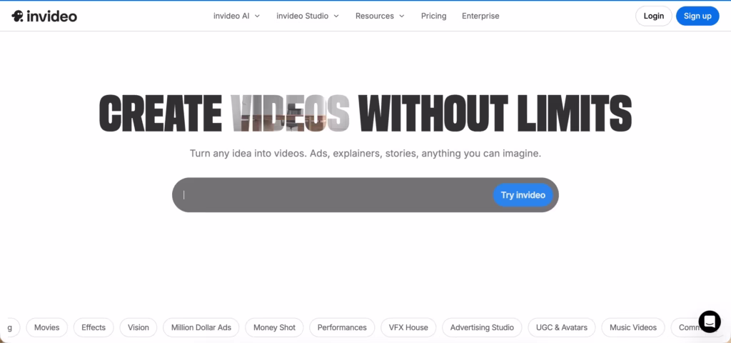Click the Login button
This screenshot has width=731, height=343.
coord(653,16)
